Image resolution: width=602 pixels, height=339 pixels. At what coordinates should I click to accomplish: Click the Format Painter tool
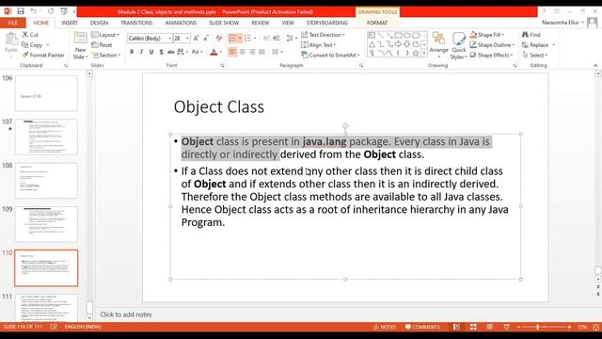(x=43, y=55)
